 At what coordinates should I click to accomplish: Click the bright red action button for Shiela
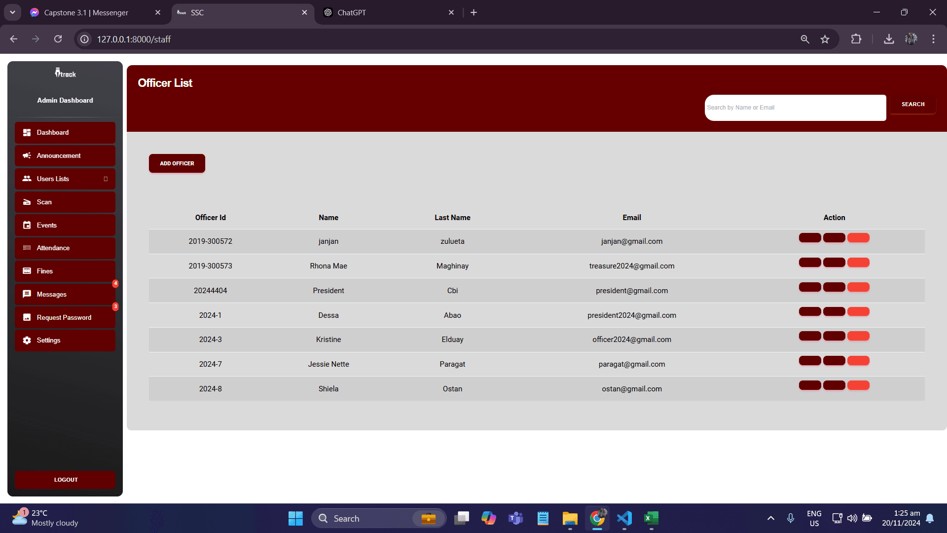[858, 385]
